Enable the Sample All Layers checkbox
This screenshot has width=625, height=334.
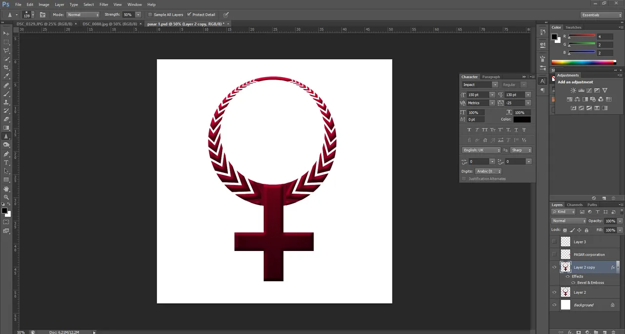point(150,15)
